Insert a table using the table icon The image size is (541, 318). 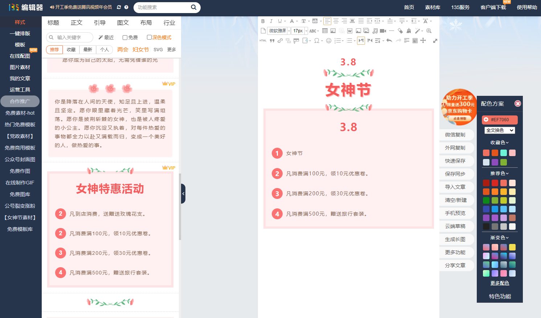(325, 31)
